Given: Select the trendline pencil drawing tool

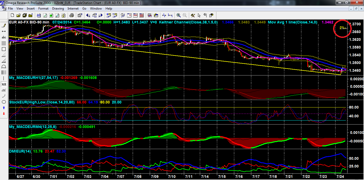Looking at the screenshot, I should coord(4,26).
